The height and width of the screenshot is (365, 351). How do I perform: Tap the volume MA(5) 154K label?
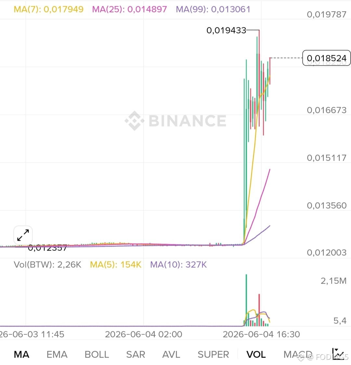click(x=116, y=265)
